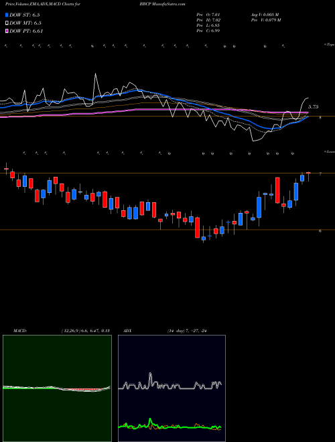Select the 'DOW PT: 6.61' legend label

pos(26,31)
